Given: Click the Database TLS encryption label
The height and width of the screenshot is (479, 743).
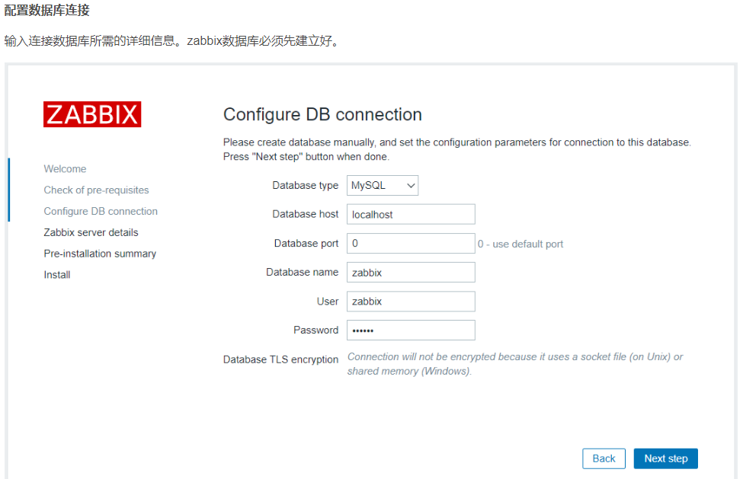Looking at the screenshot, I should [280, 359].
